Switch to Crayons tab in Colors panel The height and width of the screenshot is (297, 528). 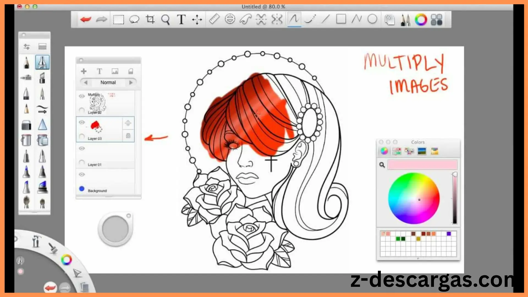click(434, 151)
